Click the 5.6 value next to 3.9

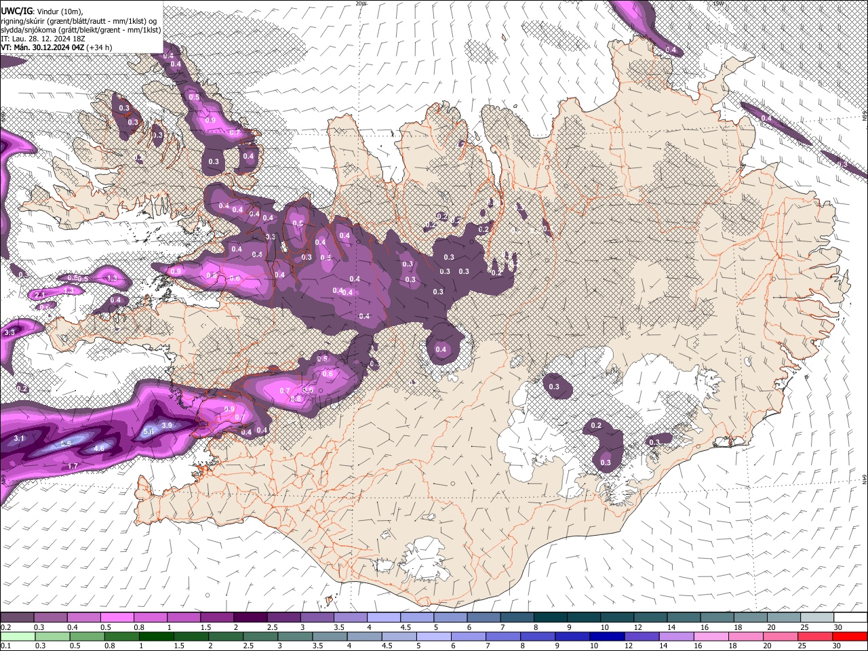(149, 431)
